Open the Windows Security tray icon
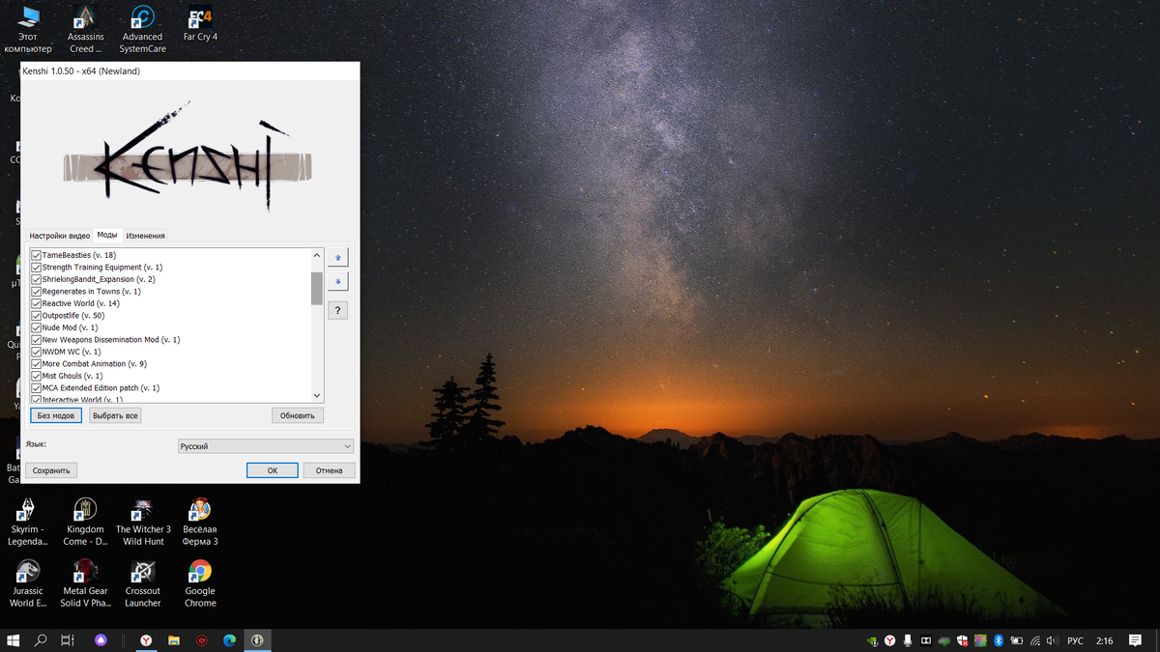The height and width of the screenshot is (652, 1160). pyautogui.click(x=963, y=640)
